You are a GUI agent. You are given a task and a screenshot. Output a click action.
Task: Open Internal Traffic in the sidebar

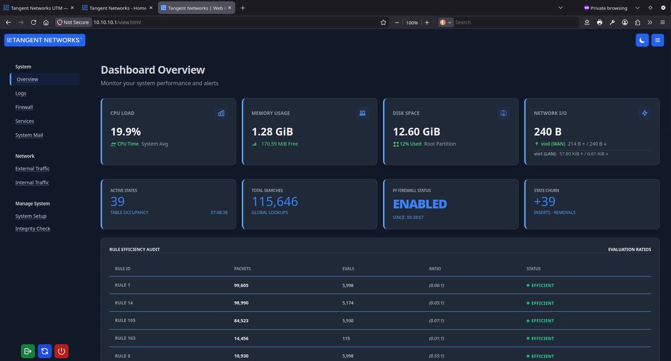pos(32,183)
